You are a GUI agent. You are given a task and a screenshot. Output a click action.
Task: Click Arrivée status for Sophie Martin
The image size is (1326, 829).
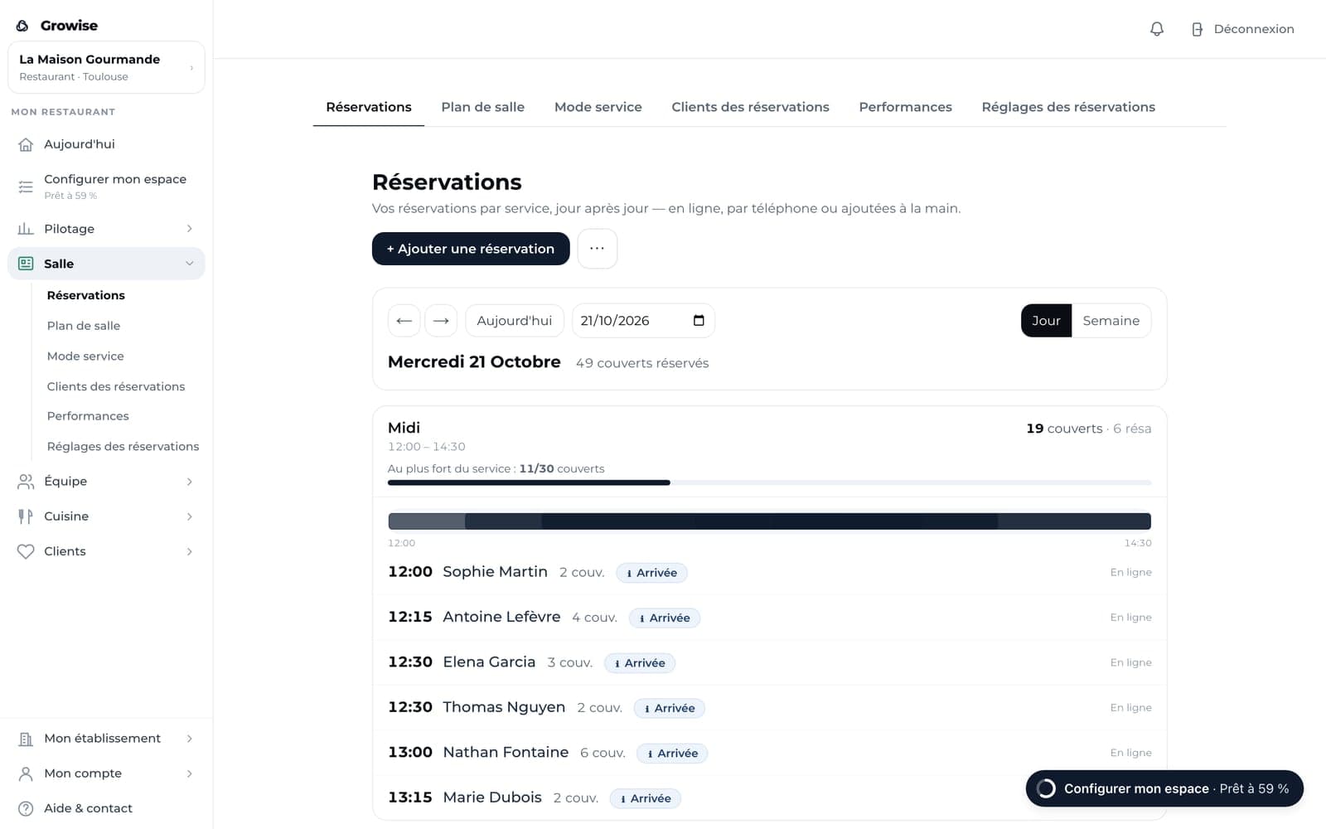pos(651,573)
